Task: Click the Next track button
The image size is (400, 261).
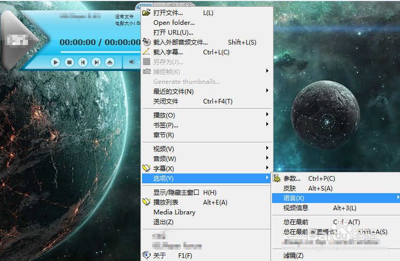Action: (x=96, y=62)
